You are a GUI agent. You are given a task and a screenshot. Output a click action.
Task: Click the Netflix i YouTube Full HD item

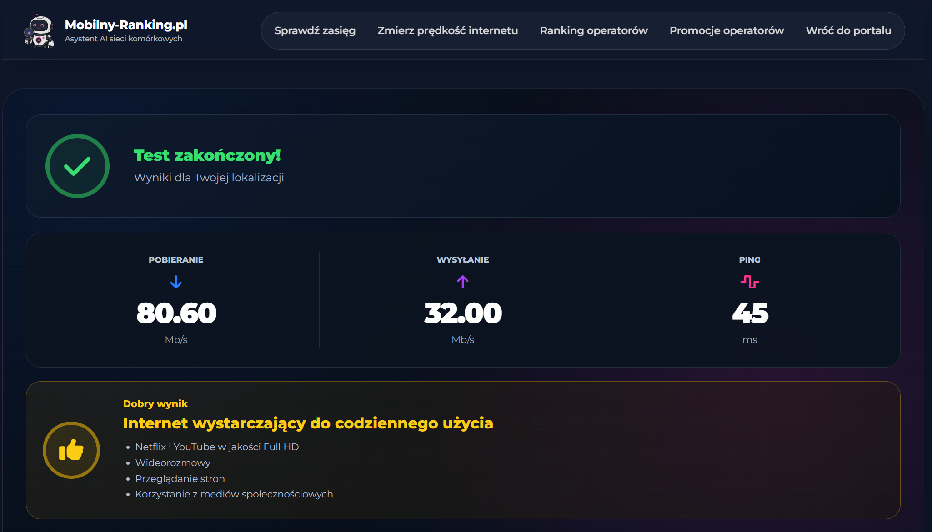click(x=217, y=447)
